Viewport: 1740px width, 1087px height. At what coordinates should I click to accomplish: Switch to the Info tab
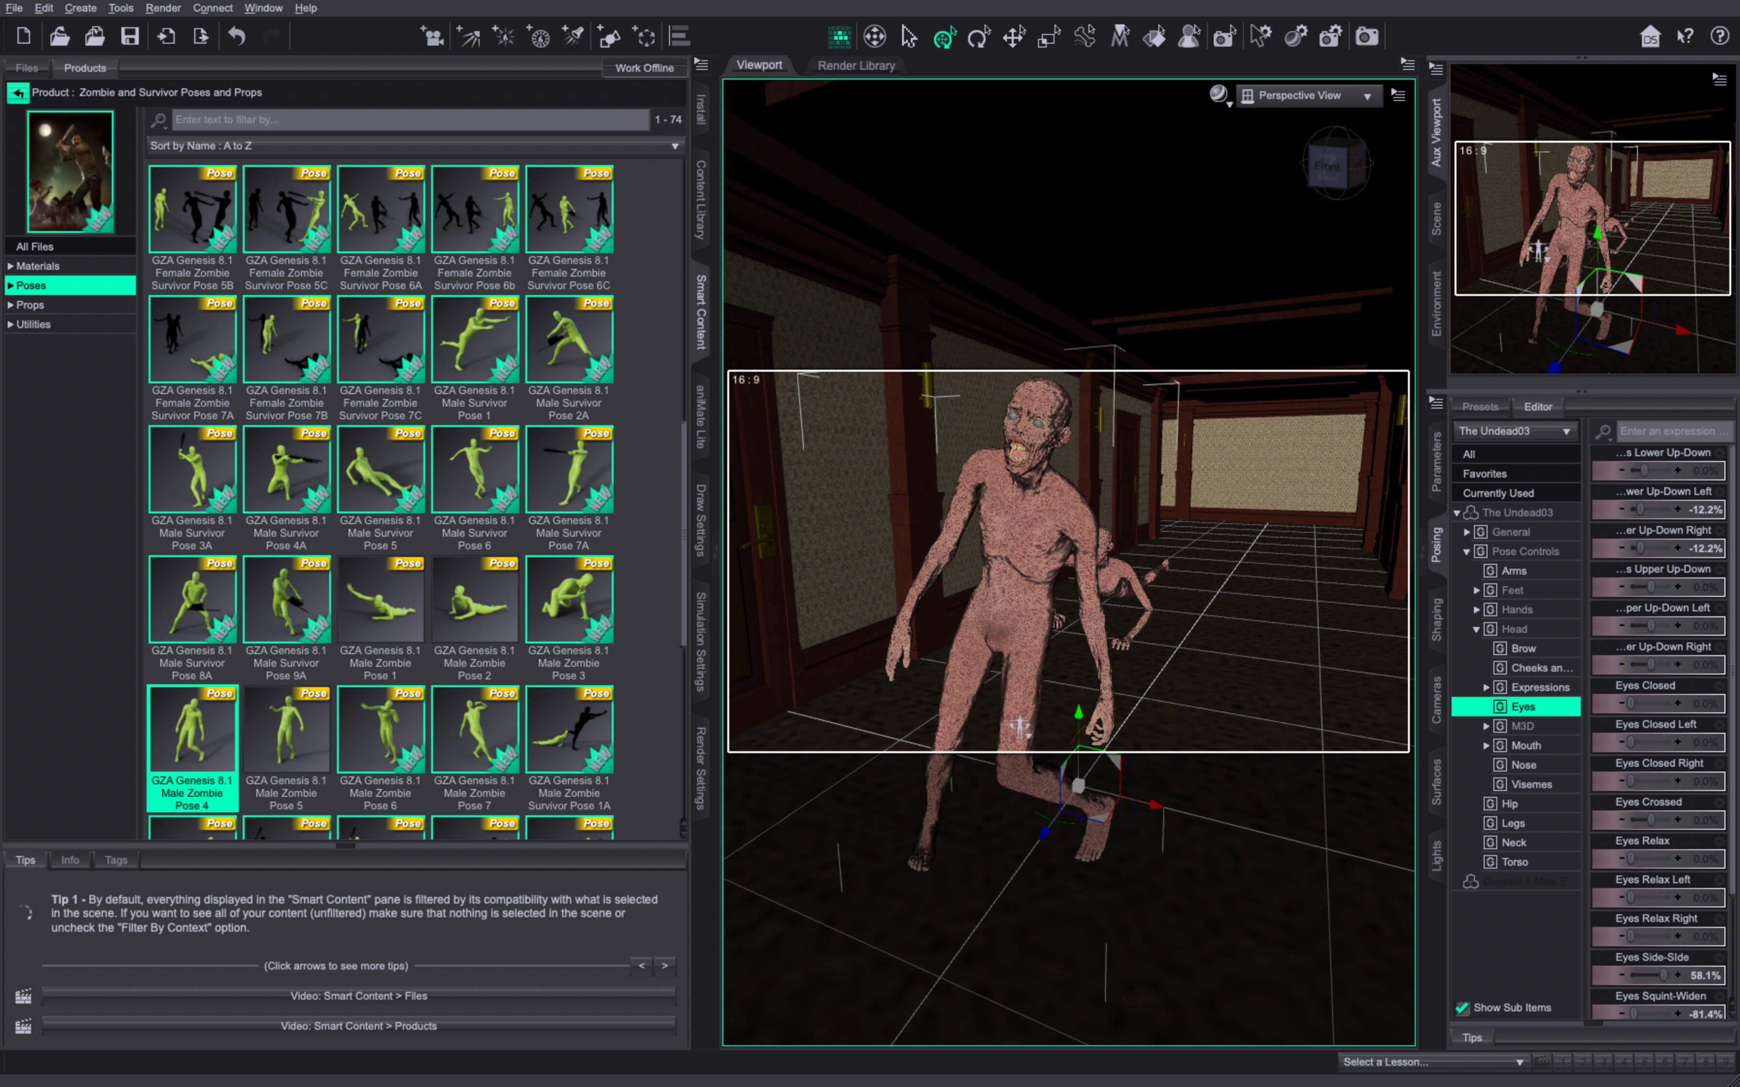pyautogui.click(x=70, y=860)
